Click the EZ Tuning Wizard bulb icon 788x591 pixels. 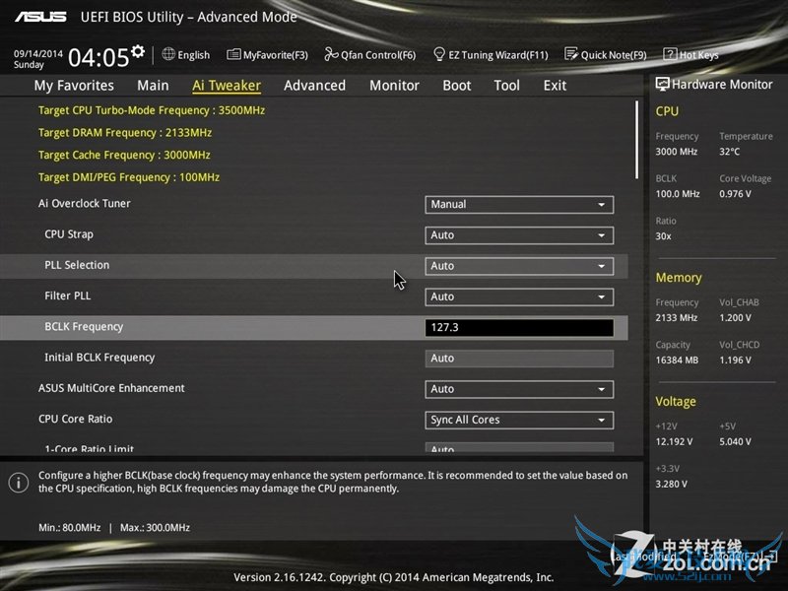click(438, 54)
